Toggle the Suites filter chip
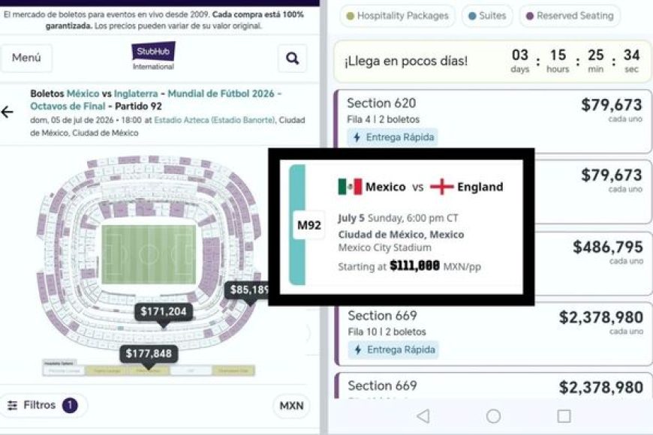653x435 pixels. pos(487,16)
